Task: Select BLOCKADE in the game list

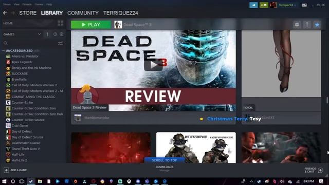Action: [20, 73]
